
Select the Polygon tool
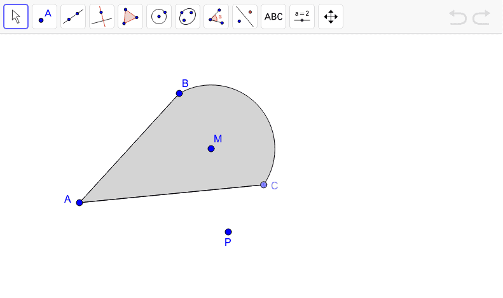(x=130, y=17)
